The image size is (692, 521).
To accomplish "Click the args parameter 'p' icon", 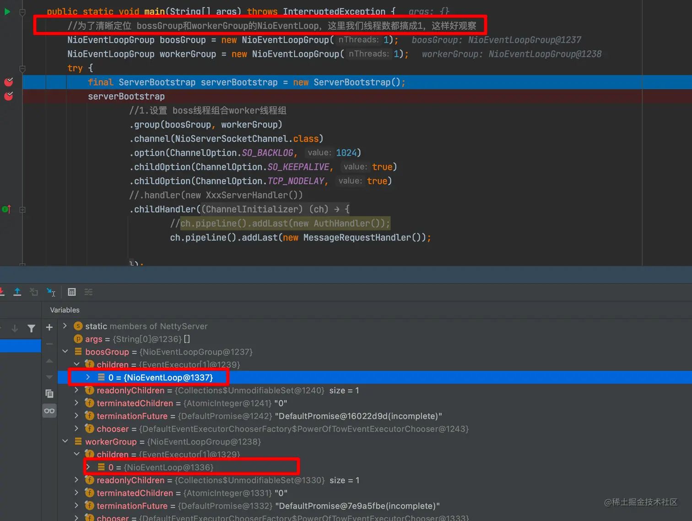I will [78, 339].
